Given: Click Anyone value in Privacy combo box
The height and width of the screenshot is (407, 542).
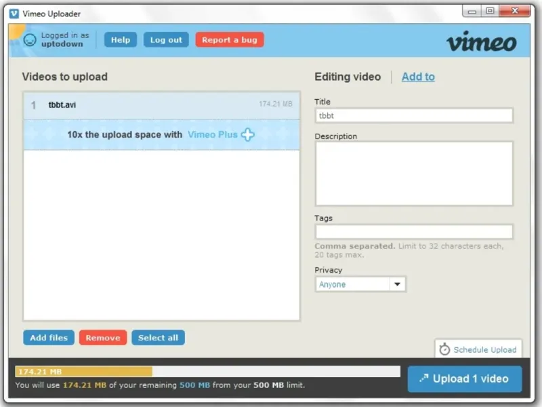Looking at the screenshot, I should [x=332, y=284].
